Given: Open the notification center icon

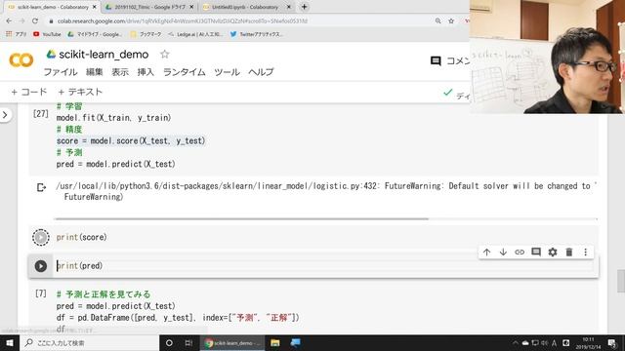Looking at the screenshot, I should (x=612, y=342).
